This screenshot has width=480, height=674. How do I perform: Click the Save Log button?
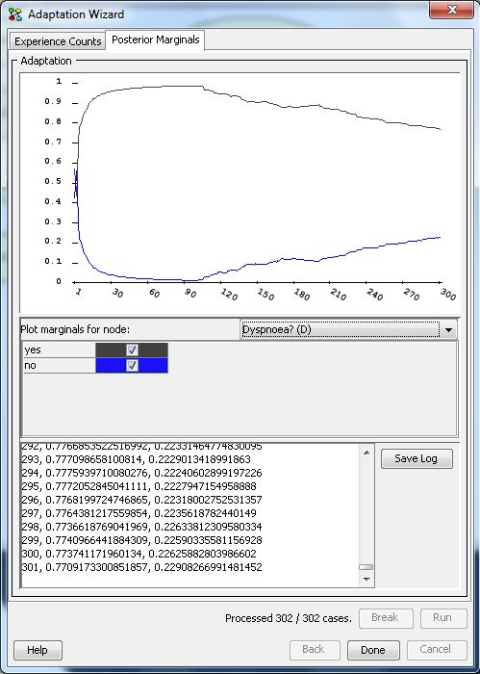click(417, 458)
